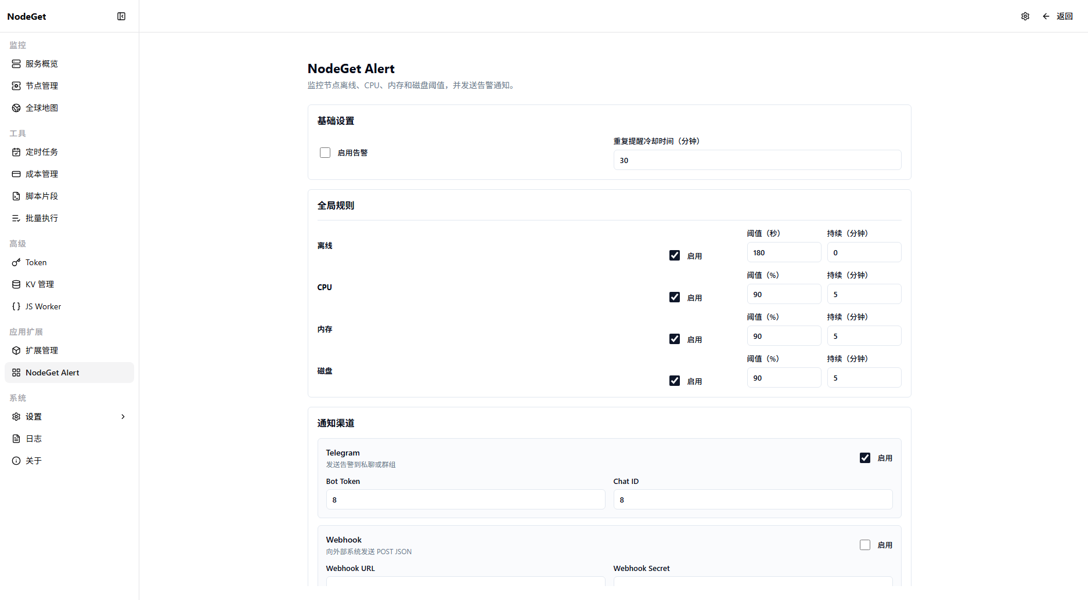
Task: Enable the 启用告警 checkbox
Action: tap(325, 153)
